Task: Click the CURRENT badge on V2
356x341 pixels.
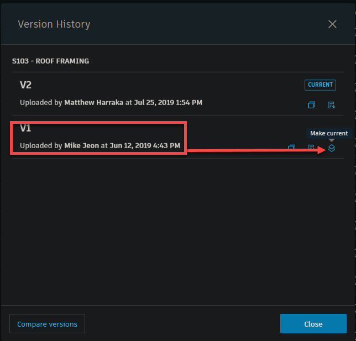Action: (x=320, y=85)
